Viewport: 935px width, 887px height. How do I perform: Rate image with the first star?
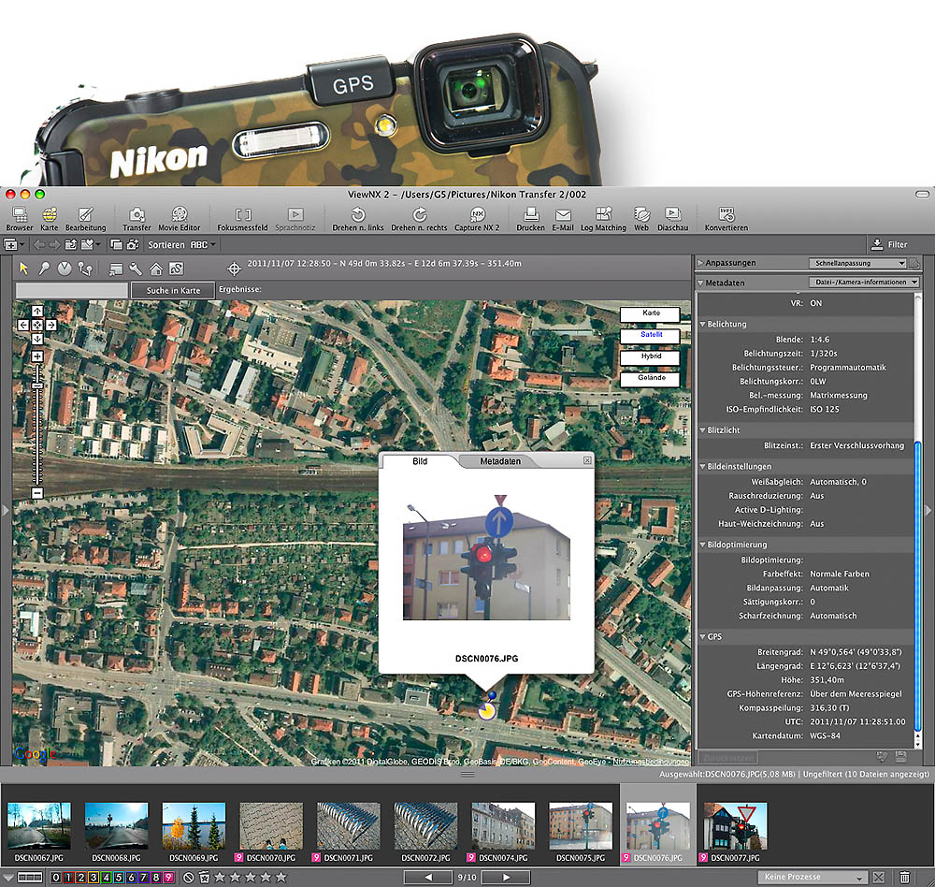(x=220, y=877)
